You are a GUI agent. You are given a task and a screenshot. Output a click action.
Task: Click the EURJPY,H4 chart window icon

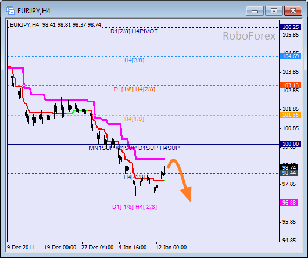pyautogui.click(x=10, y=11)
